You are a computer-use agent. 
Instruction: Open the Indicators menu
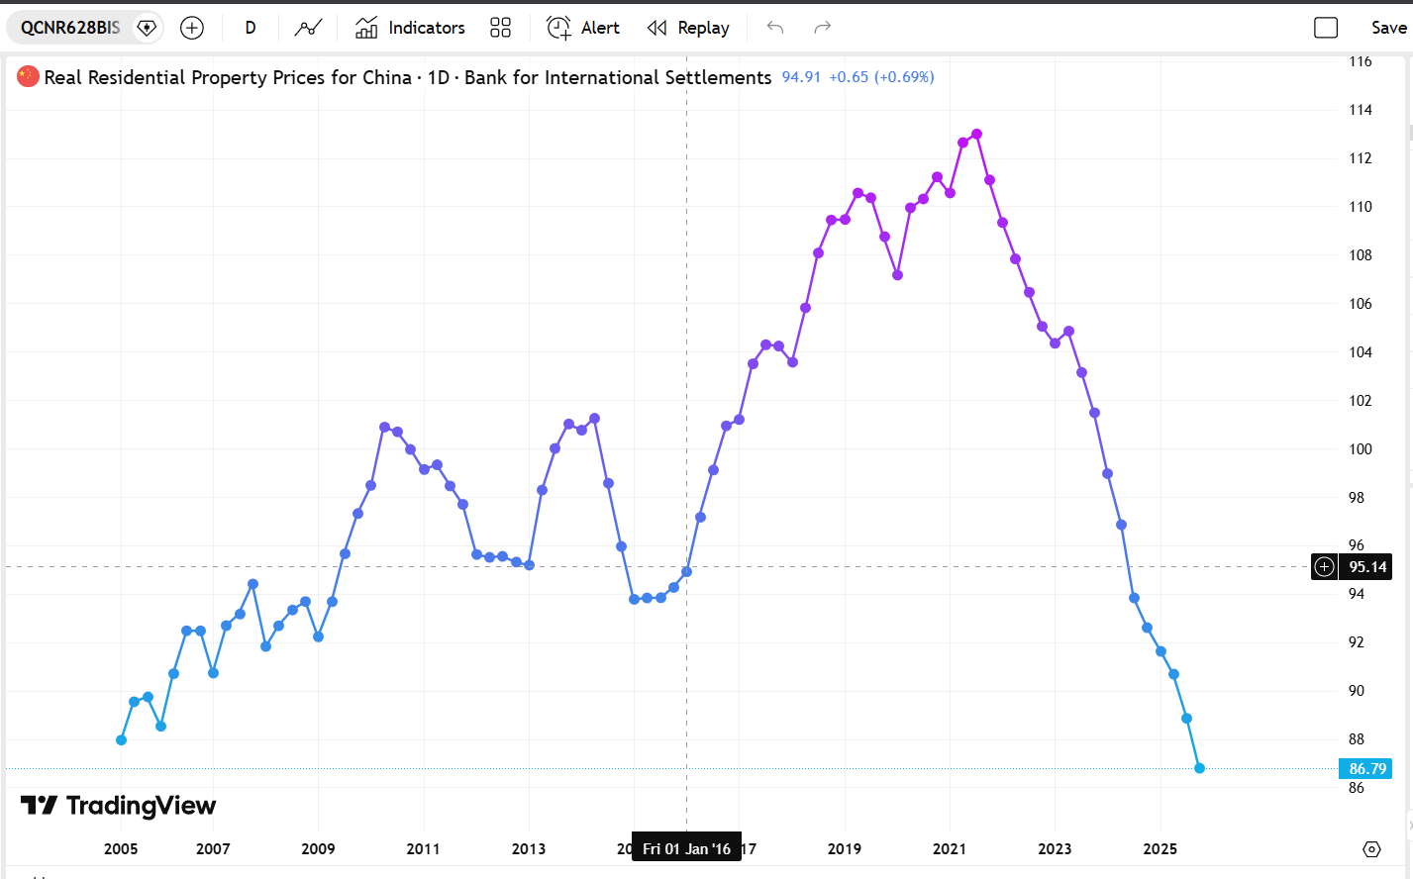[x=410, y=28]
